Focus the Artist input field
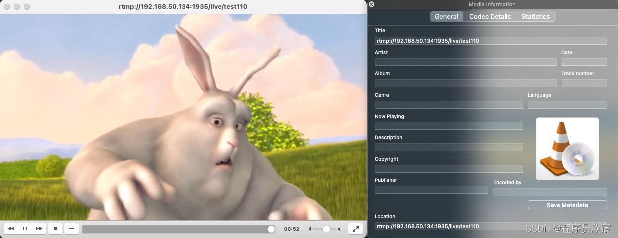Screen dimensions: 618x238 (465, 62)
